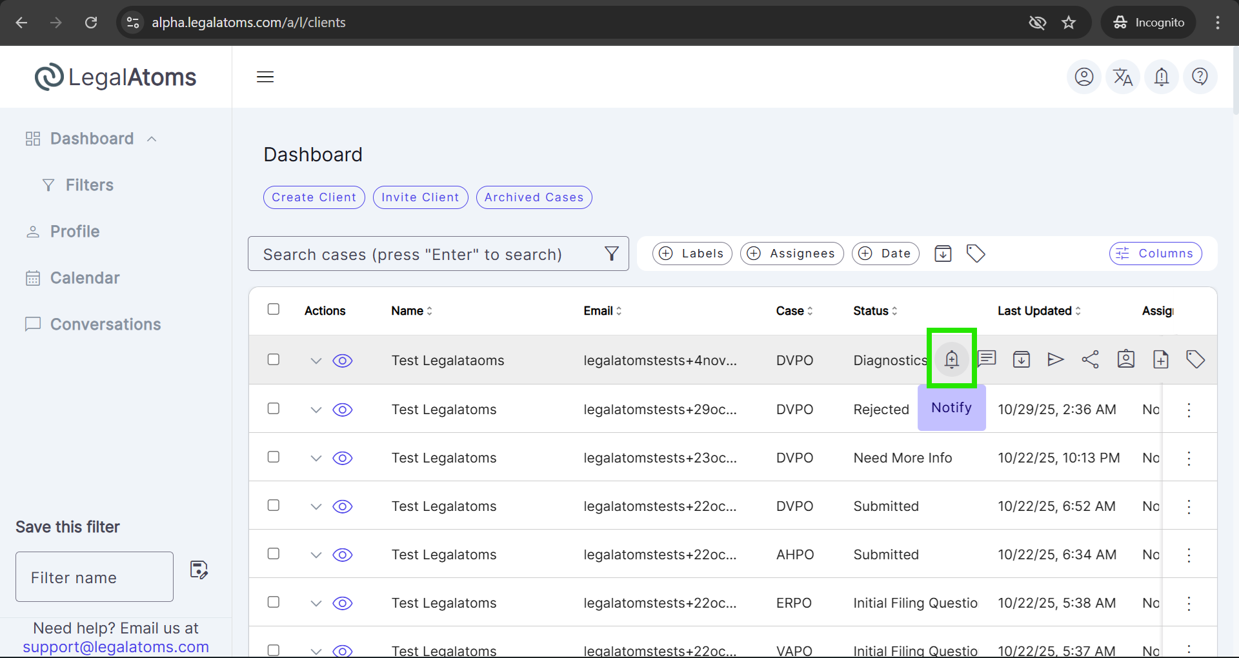The height and width of the screenshot is (658, 1239).
Task: Click the Notify bell icon in first row
Action: (x=951, y=359)
